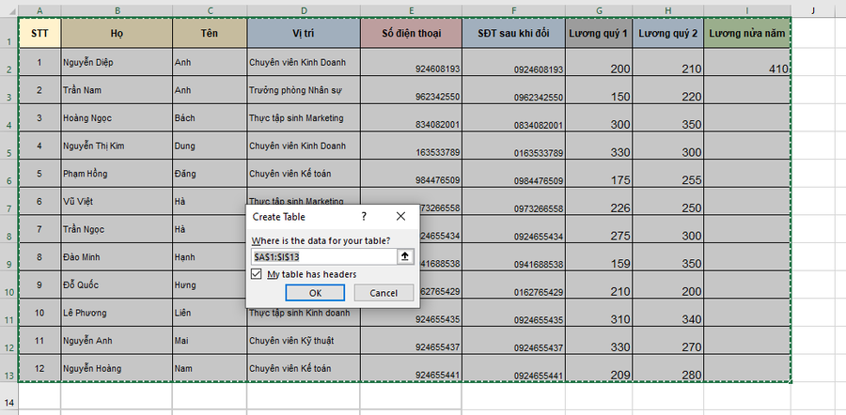Image resolution: width=846 pixels, height=415 pixels.
Task: Select phone number cell 924608193
Action: tap(411, 62)
